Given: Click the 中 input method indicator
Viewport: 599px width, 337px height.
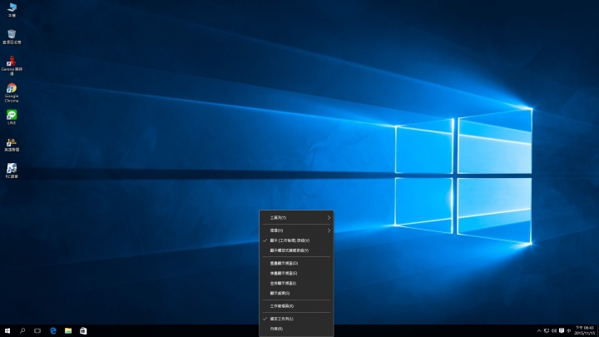Looking at the screenshot, I should (x=569, y=331).
